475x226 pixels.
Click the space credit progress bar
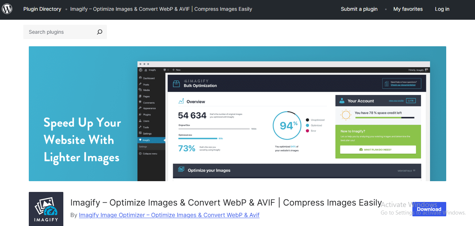click(384, 118)
